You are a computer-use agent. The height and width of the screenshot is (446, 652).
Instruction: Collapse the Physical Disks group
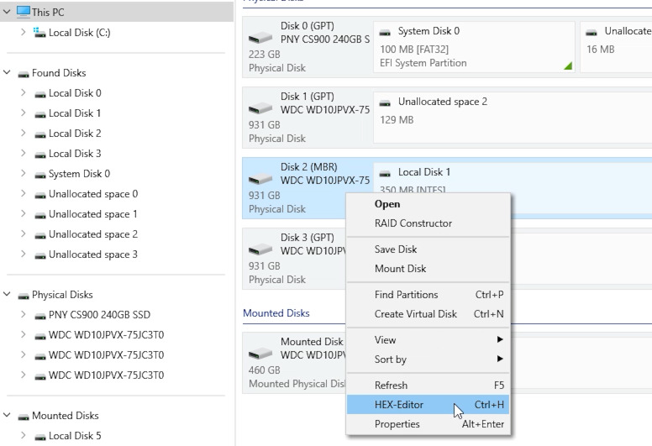point(7,294)
